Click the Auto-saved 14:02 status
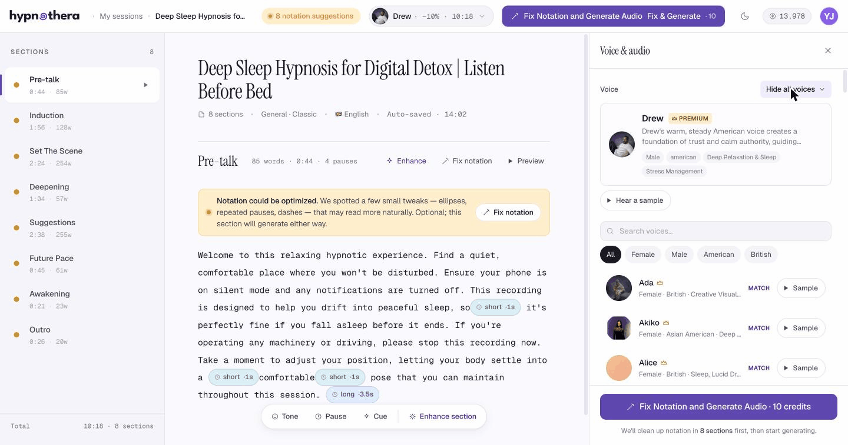848x445 pixels. coord(426,114)
